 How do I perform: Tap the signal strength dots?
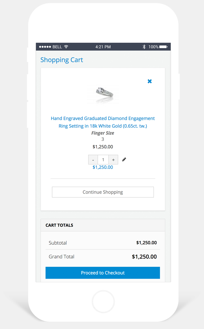45,47
